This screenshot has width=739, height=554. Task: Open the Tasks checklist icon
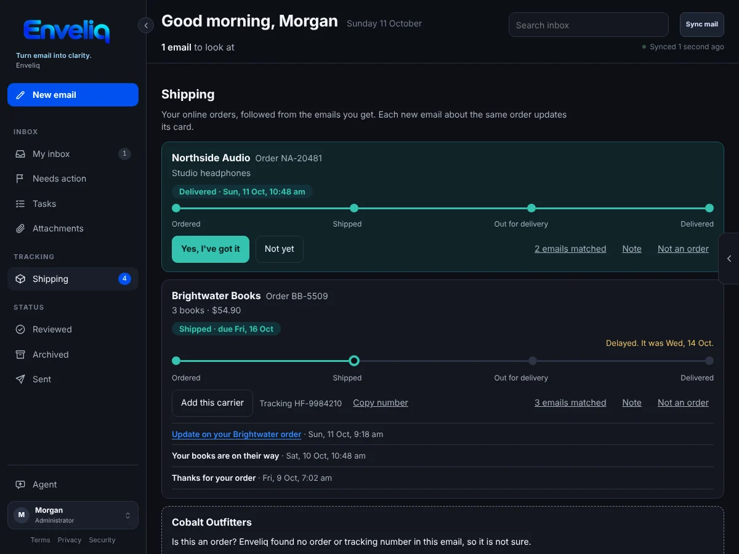20,204
